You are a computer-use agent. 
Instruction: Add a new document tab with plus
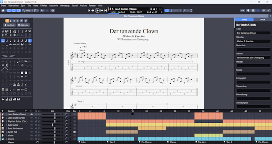[270, 16]
